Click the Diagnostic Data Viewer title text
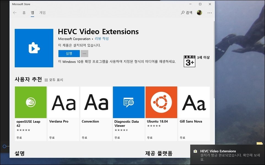265x165 pixels. coord(126,124)
